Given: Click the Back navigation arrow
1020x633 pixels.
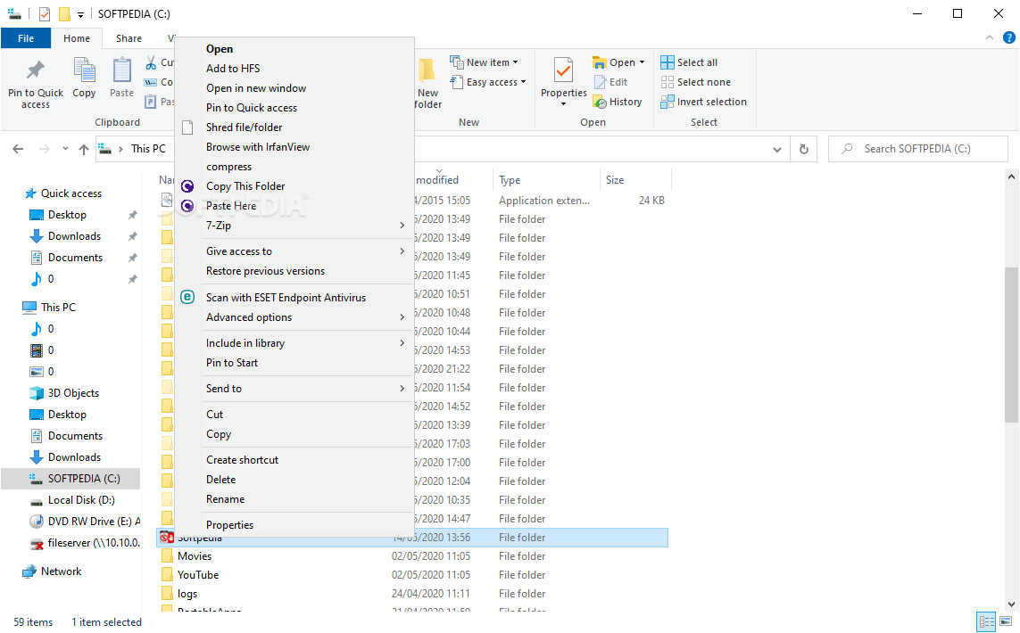Looking at the screenshot, I should pyautogui.click(x=18, y=149).
